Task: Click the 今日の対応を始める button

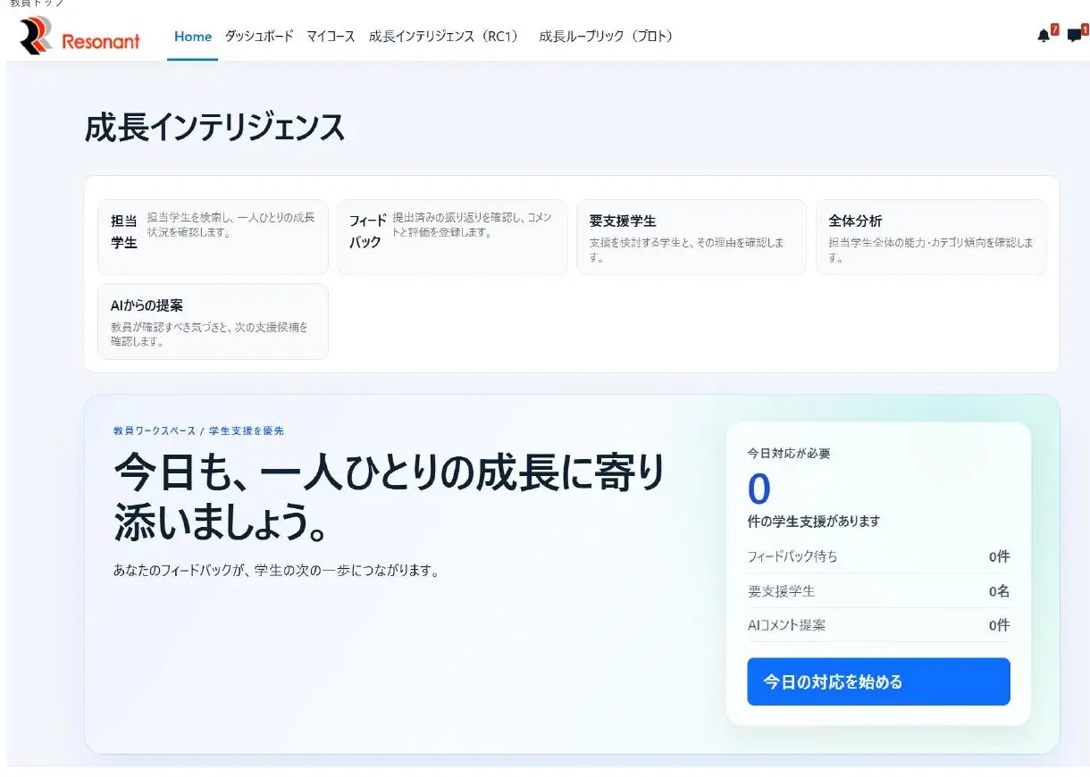Action: (x=878, y=681)
